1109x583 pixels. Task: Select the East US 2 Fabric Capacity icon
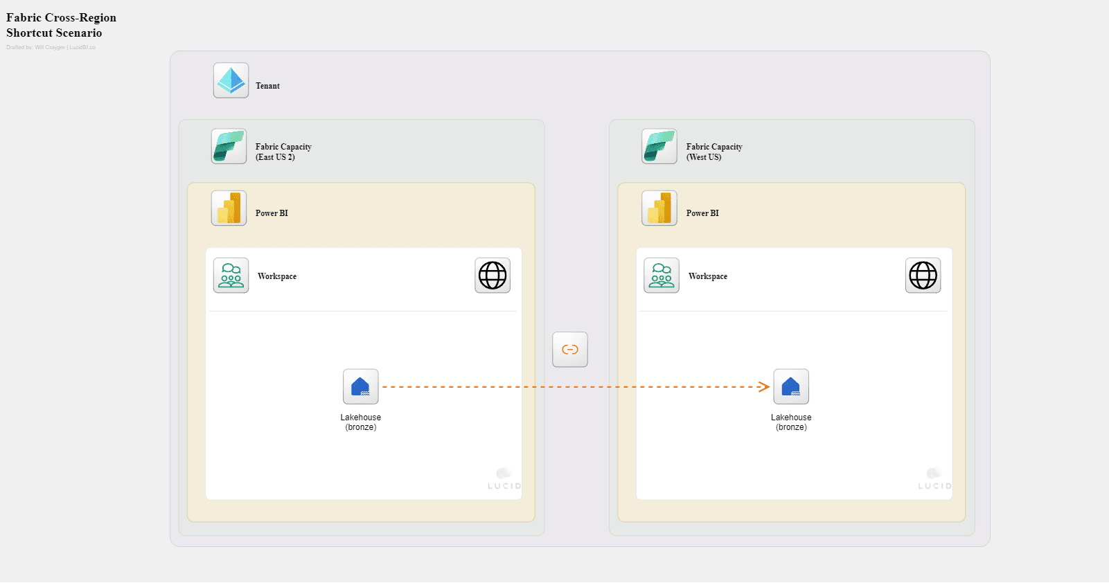click(x=229, y=146)
